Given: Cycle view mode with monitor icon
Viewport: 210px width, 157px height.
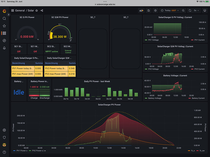Looking at the screenshot, I should click(205, 11).
